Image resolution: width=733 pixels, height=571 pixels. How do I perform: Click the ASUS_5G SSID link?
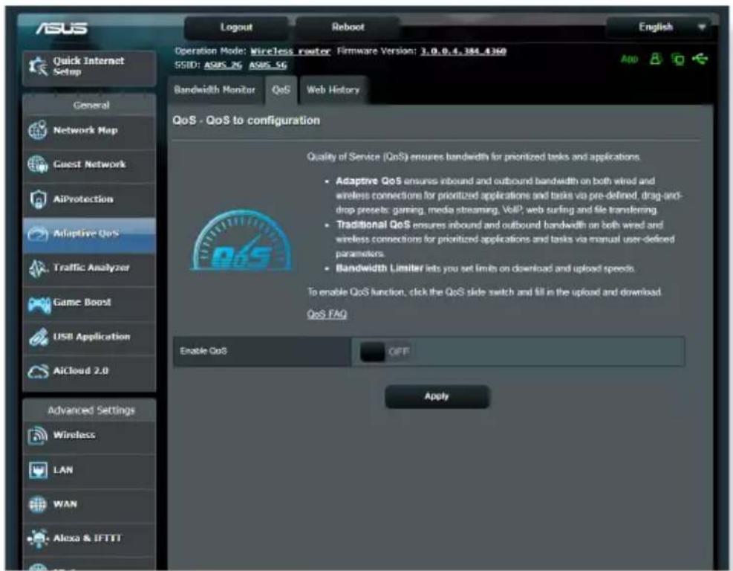pyautogui.click(x=268, y=65)
